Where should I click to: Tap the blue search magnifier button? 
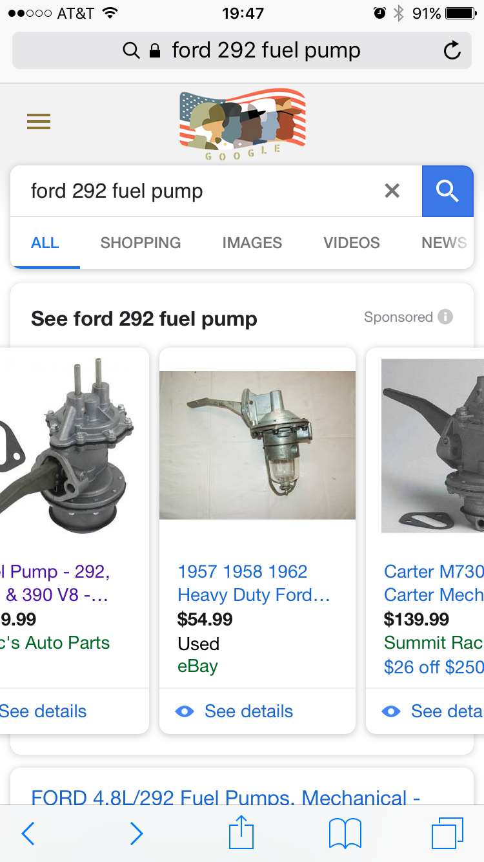(448, 191)
